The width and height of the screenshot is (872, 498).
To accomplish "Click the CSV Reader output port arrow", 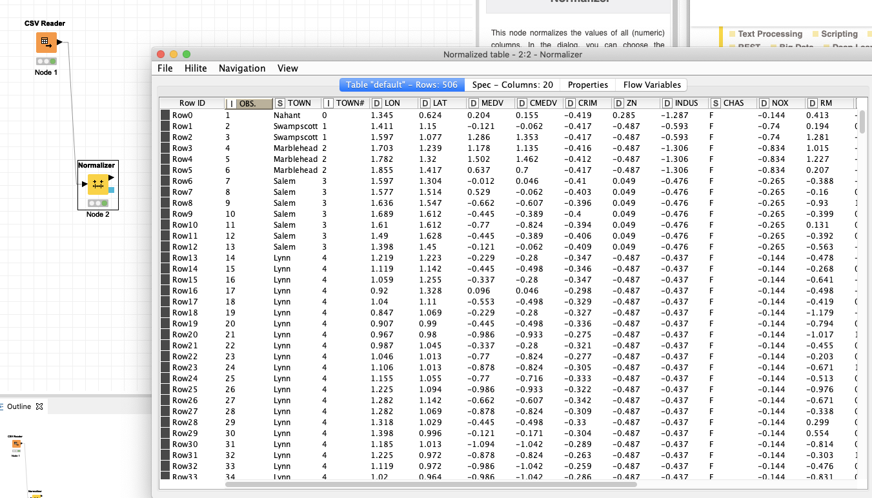I will pyautogui.click(x=59, y=43).
